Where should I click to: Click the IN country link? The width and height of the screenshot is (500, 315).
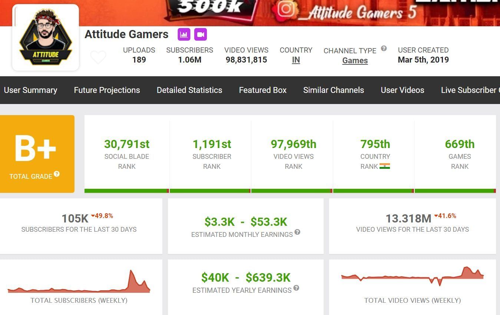click(296, 60)
